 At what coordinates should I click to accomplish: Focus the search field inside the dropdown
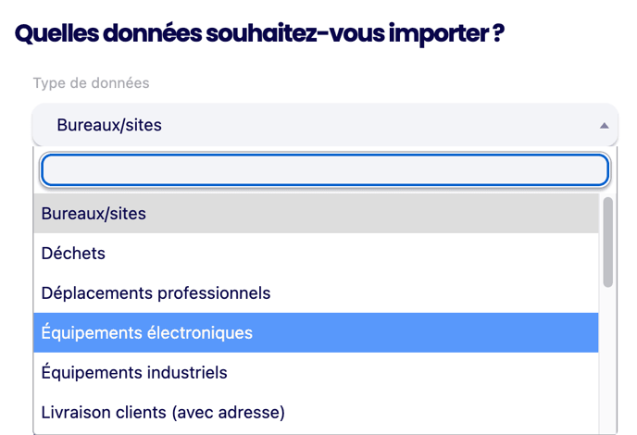(x=324, y=170)
